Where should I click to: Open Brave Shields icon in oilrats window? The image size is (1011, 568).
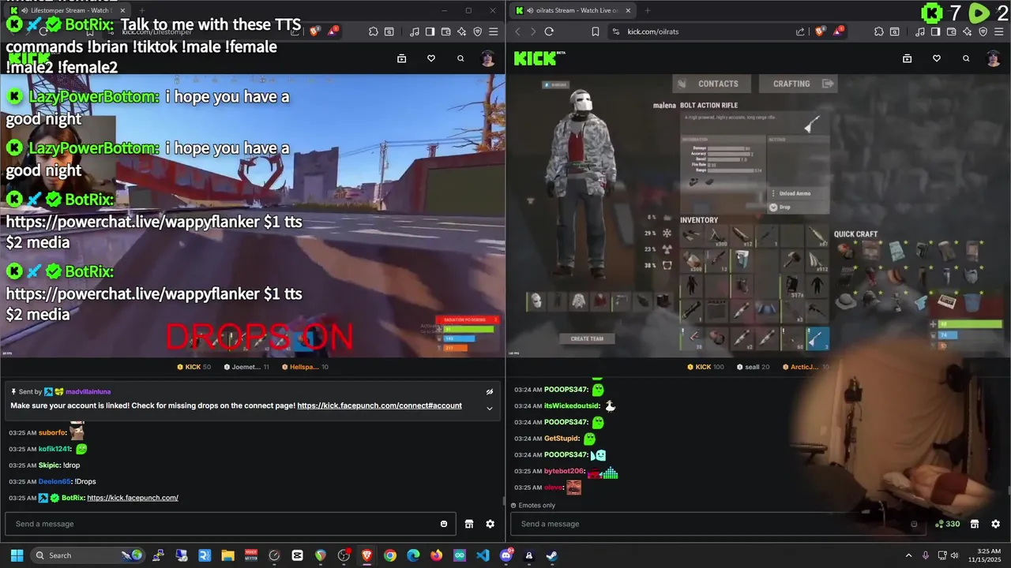pos(820,32)
